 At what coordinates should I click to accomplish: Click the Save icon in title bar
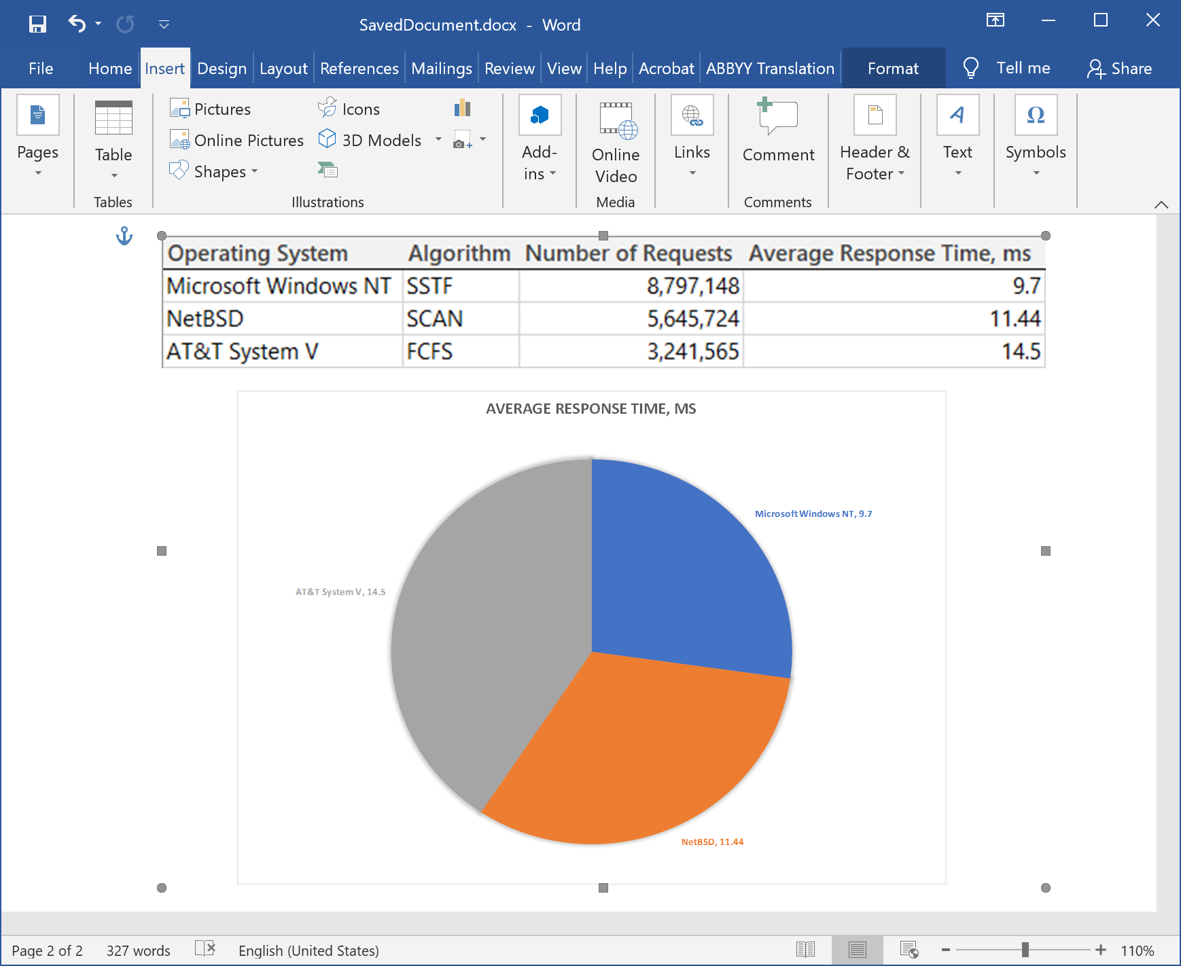37,24
